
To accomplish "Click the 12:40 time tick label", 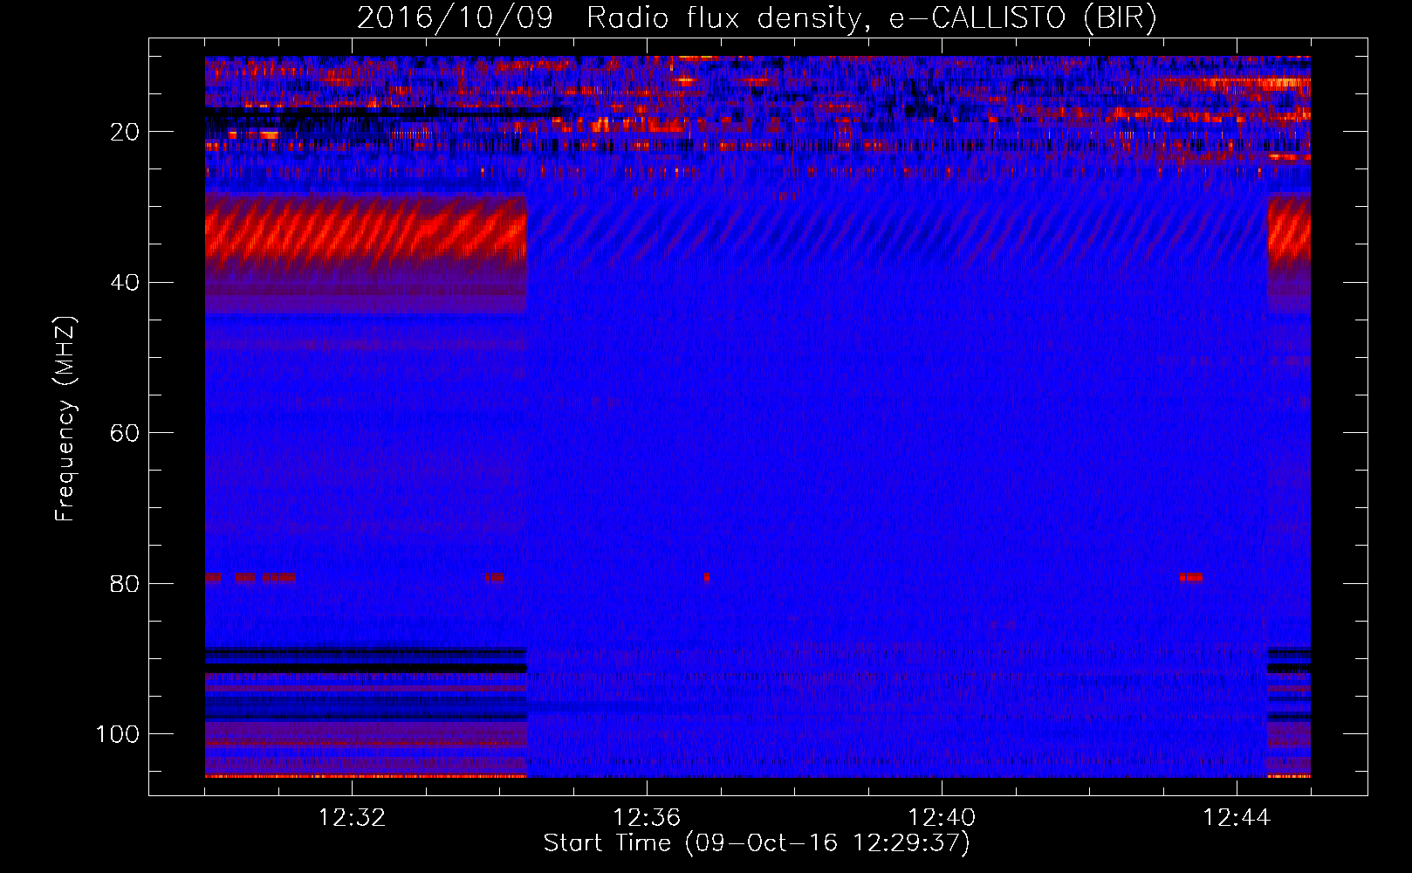I will pos(942,818).
